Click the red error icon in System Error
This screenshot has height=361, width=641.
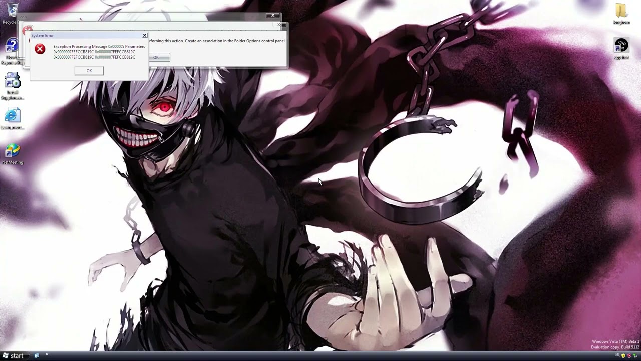40,49
